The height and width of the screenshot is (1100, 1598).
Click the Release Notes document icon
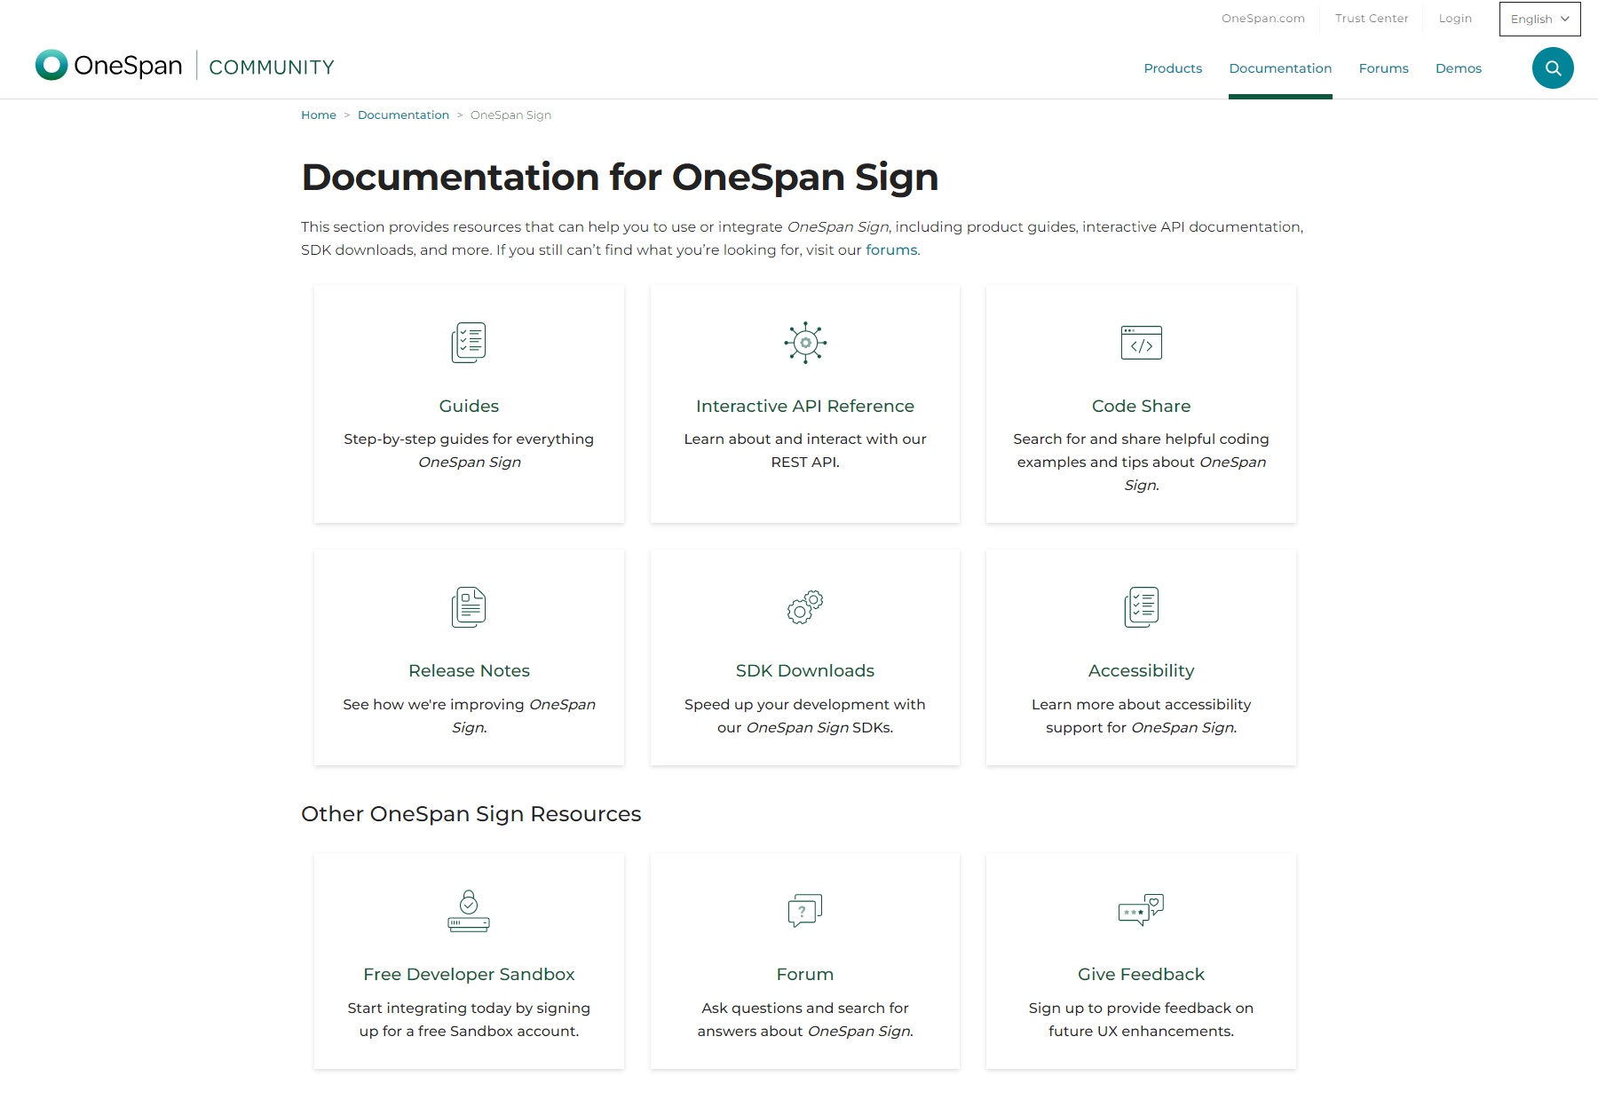[x=469, y=607]
